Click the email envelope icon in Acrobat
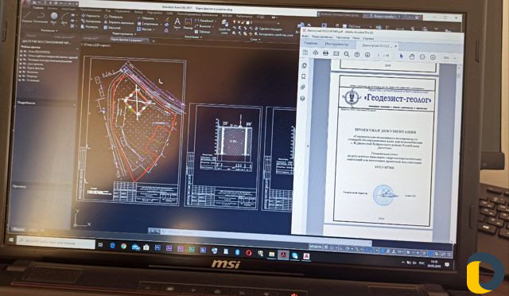This screenshot has height=296, width=509. 336,53
